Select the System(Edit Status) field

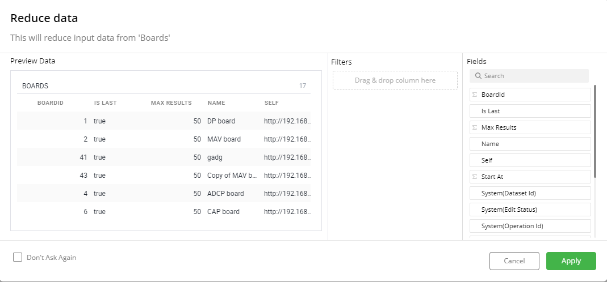click(530, 210)
